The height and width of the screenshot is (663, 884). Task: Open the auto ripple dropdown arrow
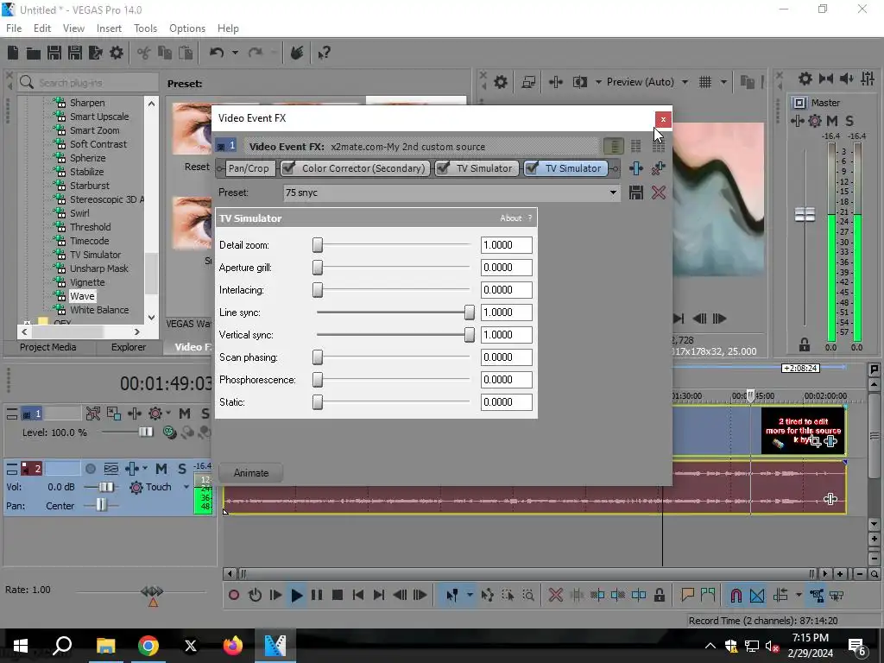click(x=799, y=595)
